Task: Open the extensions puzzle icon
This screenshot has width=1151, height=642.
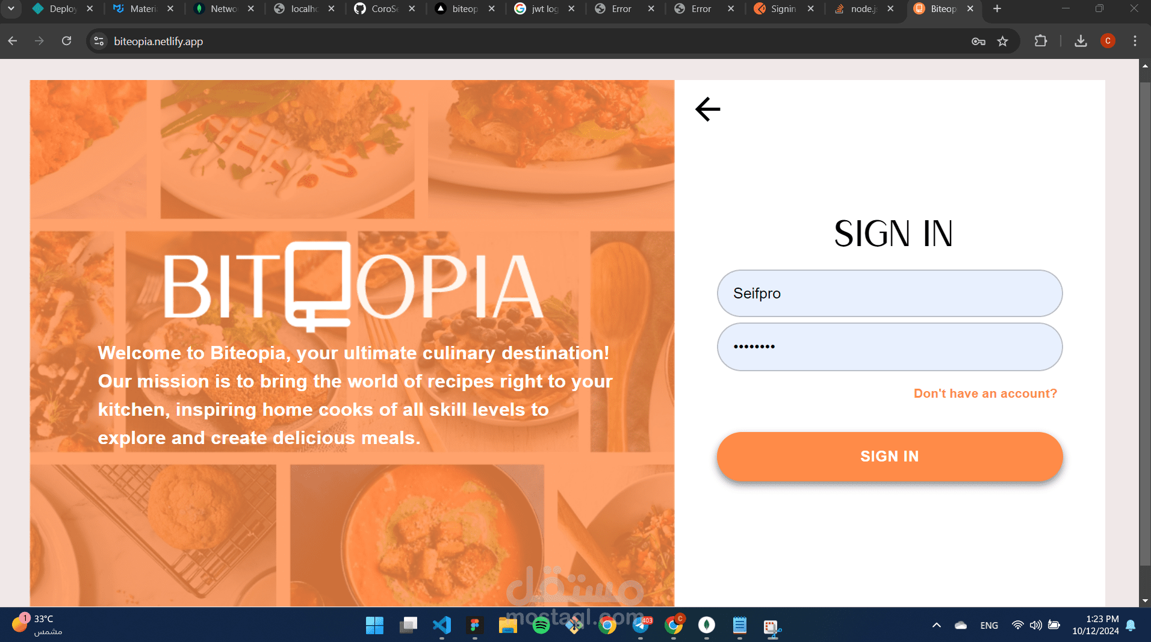Action: tap(1040, 41)
